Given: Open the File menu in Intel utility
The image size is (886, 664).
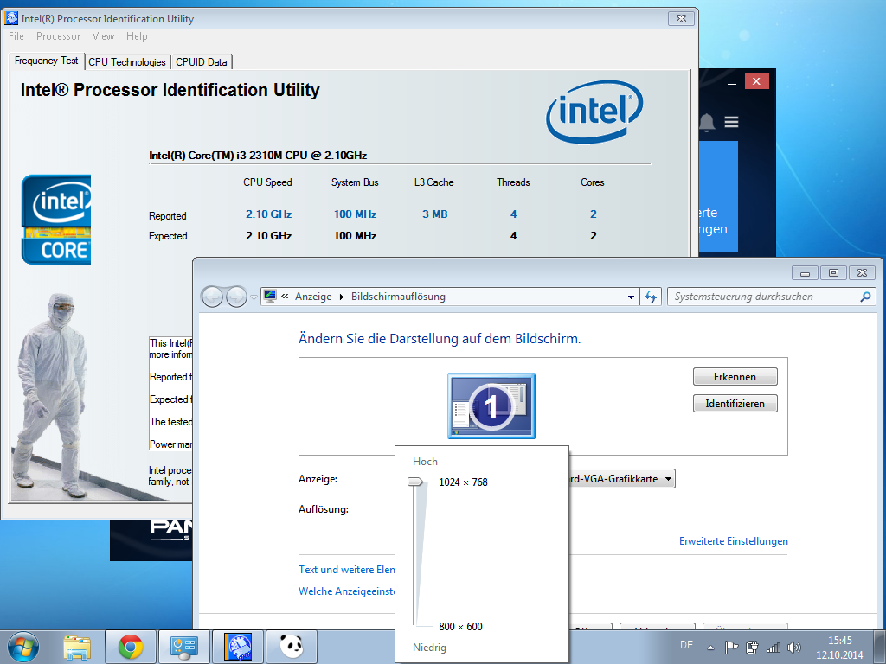Looking at the screenshot, I should [x=16, y=36].
